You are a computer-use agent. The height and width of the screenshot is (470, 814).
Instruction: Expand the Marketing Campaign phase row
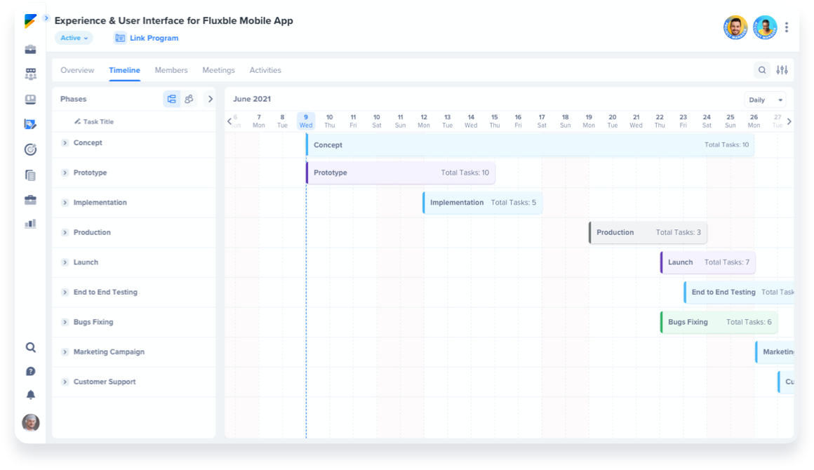[x=65, y=351]
